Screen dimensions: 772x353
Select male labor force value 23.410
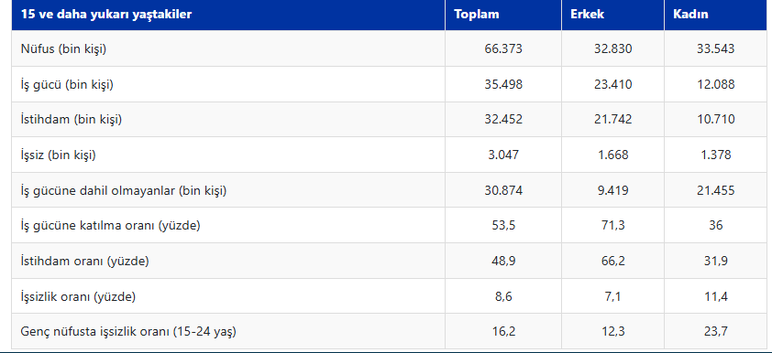pyautogui.click(x=612, y=84)
